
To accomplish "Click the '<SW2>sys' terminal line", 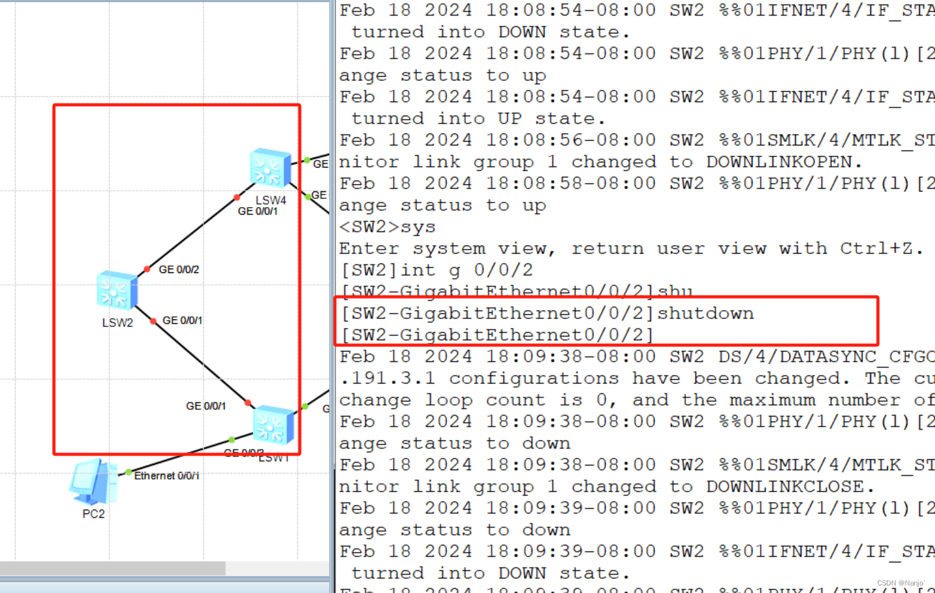I will (x=388, y=227).
